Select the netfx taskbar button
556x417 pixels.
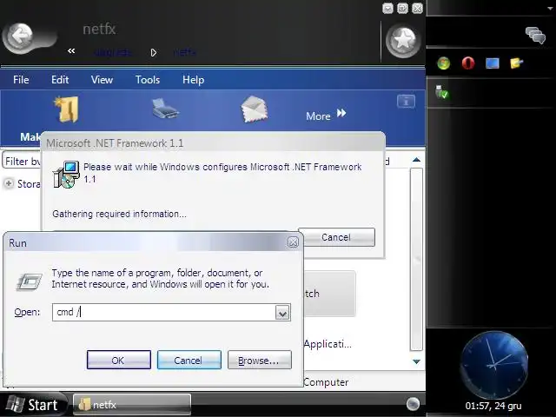(132, 405)
